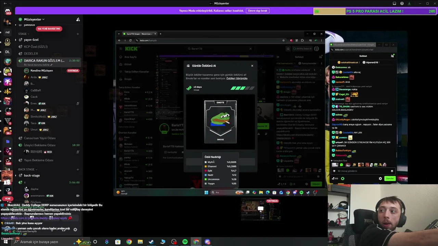Open the 'rıd' server icon
The height and width of the screenshot is (246, 438).
(x=8, y=32)
